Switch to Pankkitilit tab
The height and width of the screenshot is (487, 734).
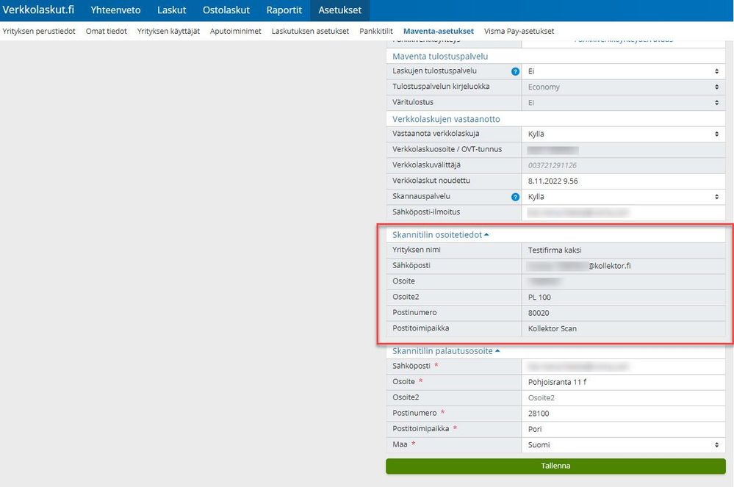pos(376,32)
